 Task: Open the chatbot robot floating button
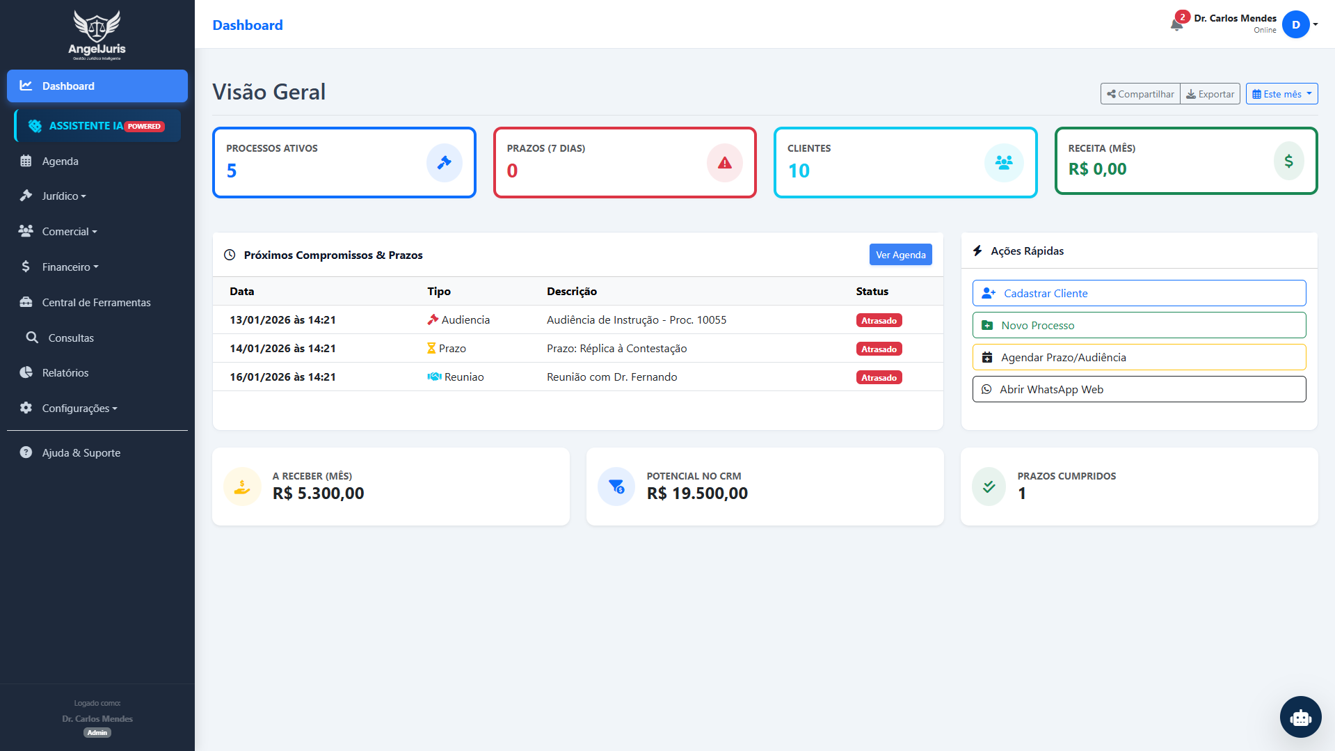coord(1300,717)
